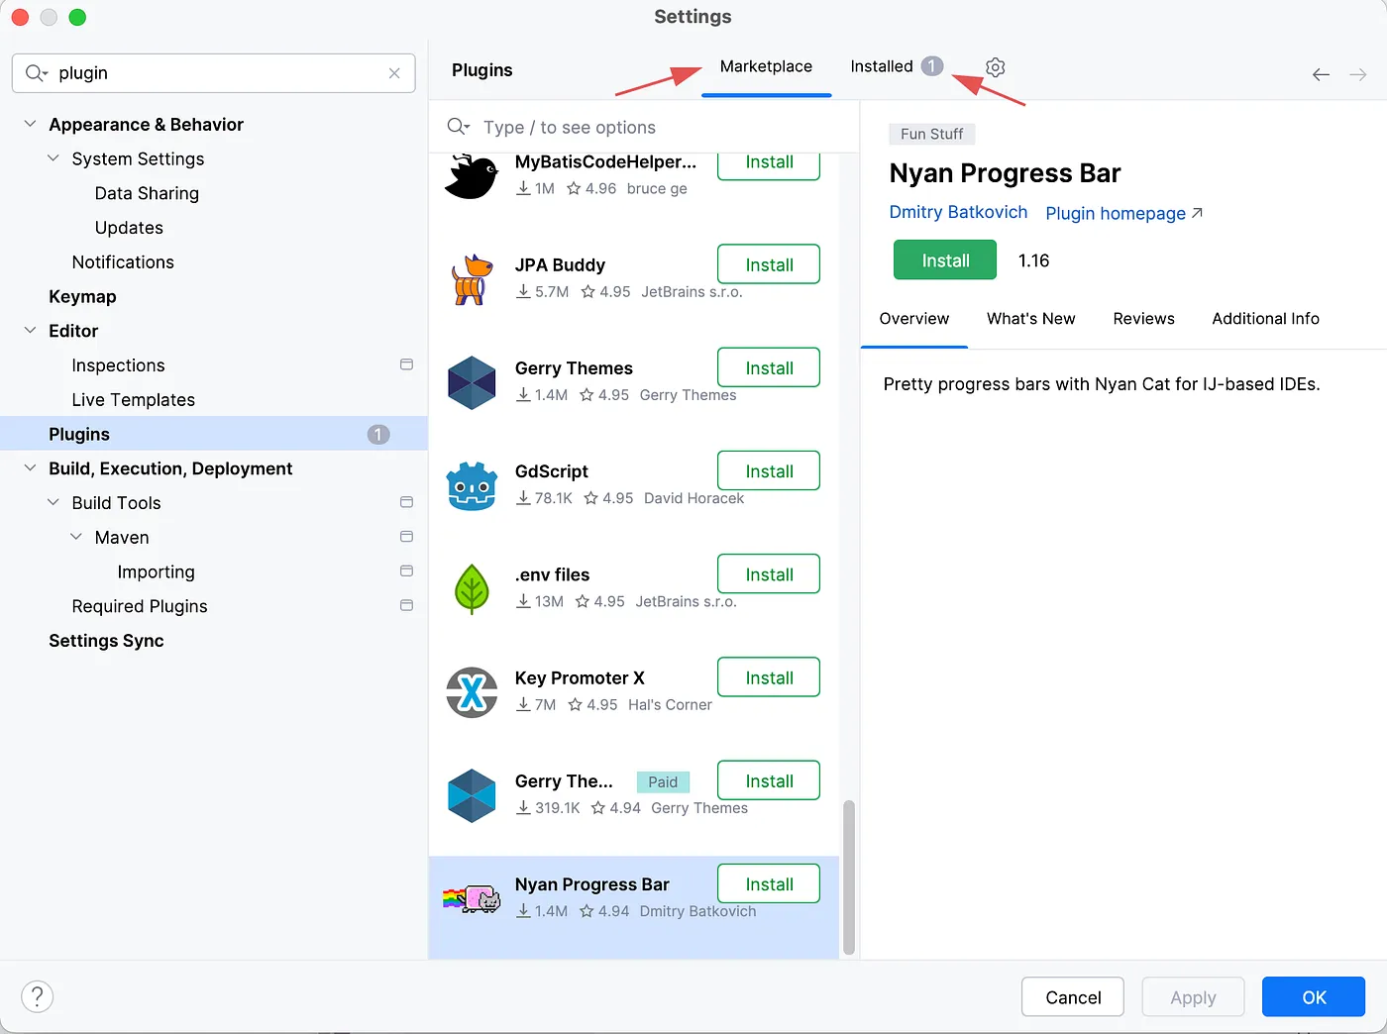The width and height of the screenshot is (1387, 1034).
Task: Click the Dmitry Batkovich author link
Action: pyautogui.click(x=957, y=212)
